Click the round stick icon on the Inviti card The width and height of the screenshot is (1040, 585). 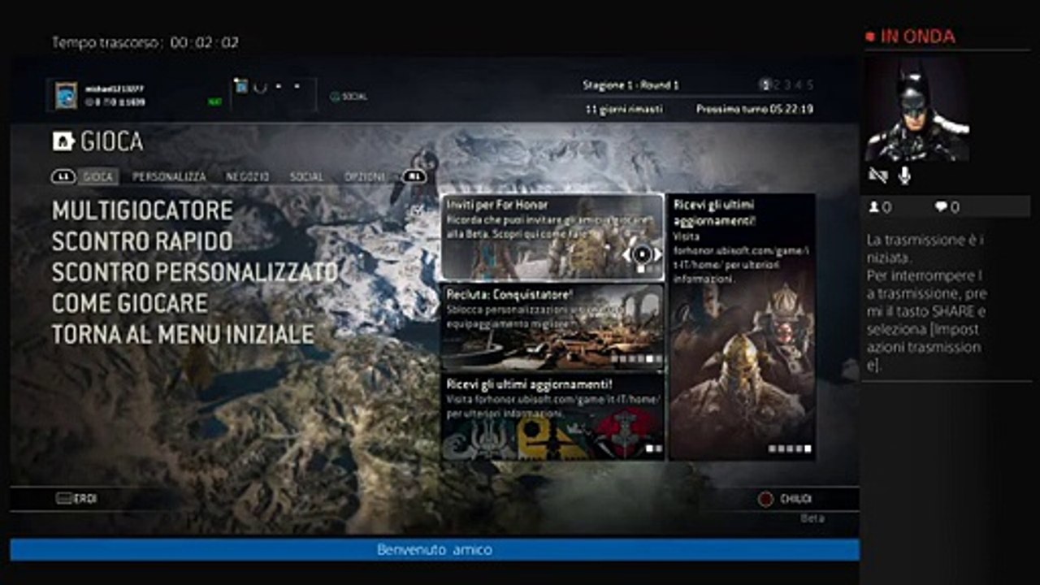coord(642,254)
